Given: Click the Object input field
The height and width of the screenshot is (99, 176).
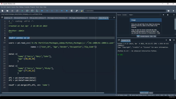Looking at the screenshot, I should click(147, 15).
